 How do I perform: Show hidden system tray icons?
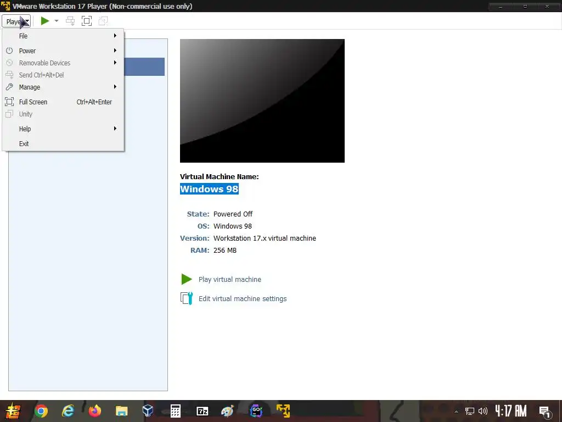click(456, 412)
